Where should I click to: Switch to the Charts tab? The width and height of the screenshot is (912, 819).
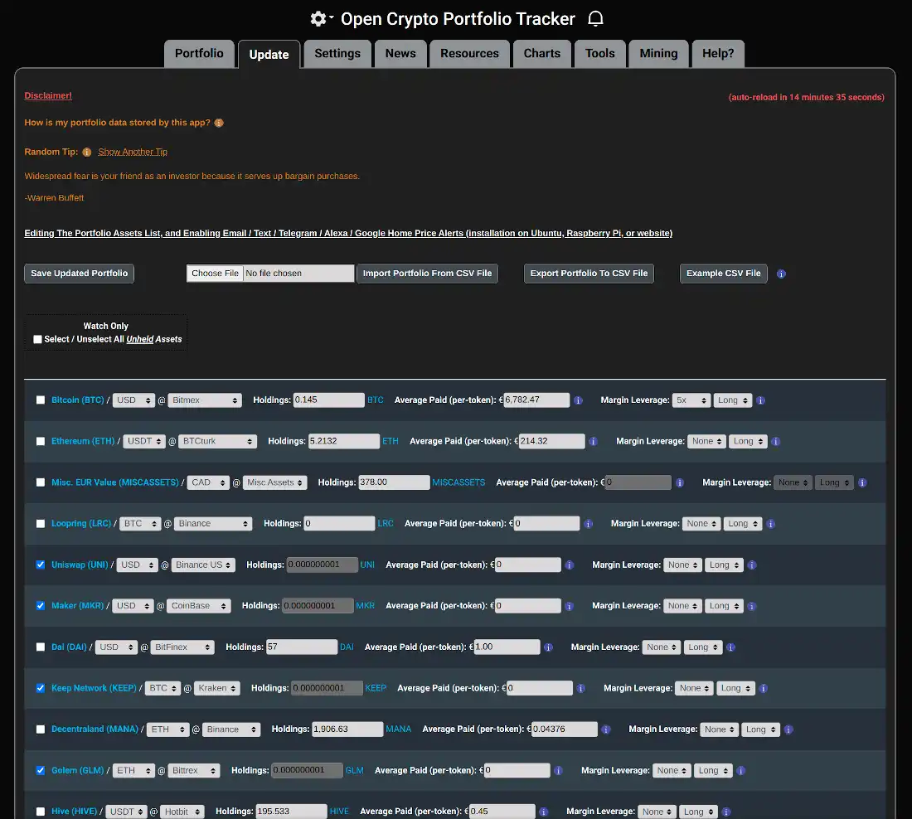[542, 54]
